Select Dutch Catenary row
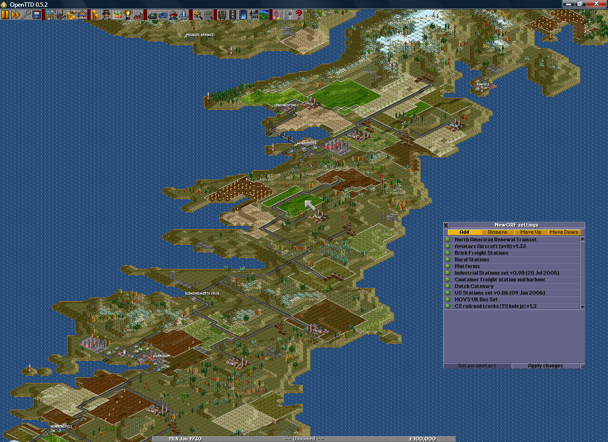The height and width of the screenshot is (442, 608). point(512,286)
